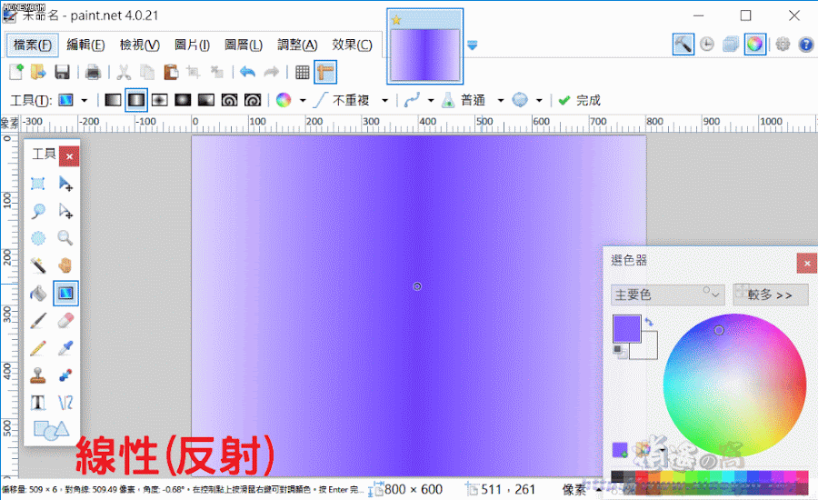Open the 圖層(L) menu
This screenshot has height=500, width=818.
coord(243,45)
